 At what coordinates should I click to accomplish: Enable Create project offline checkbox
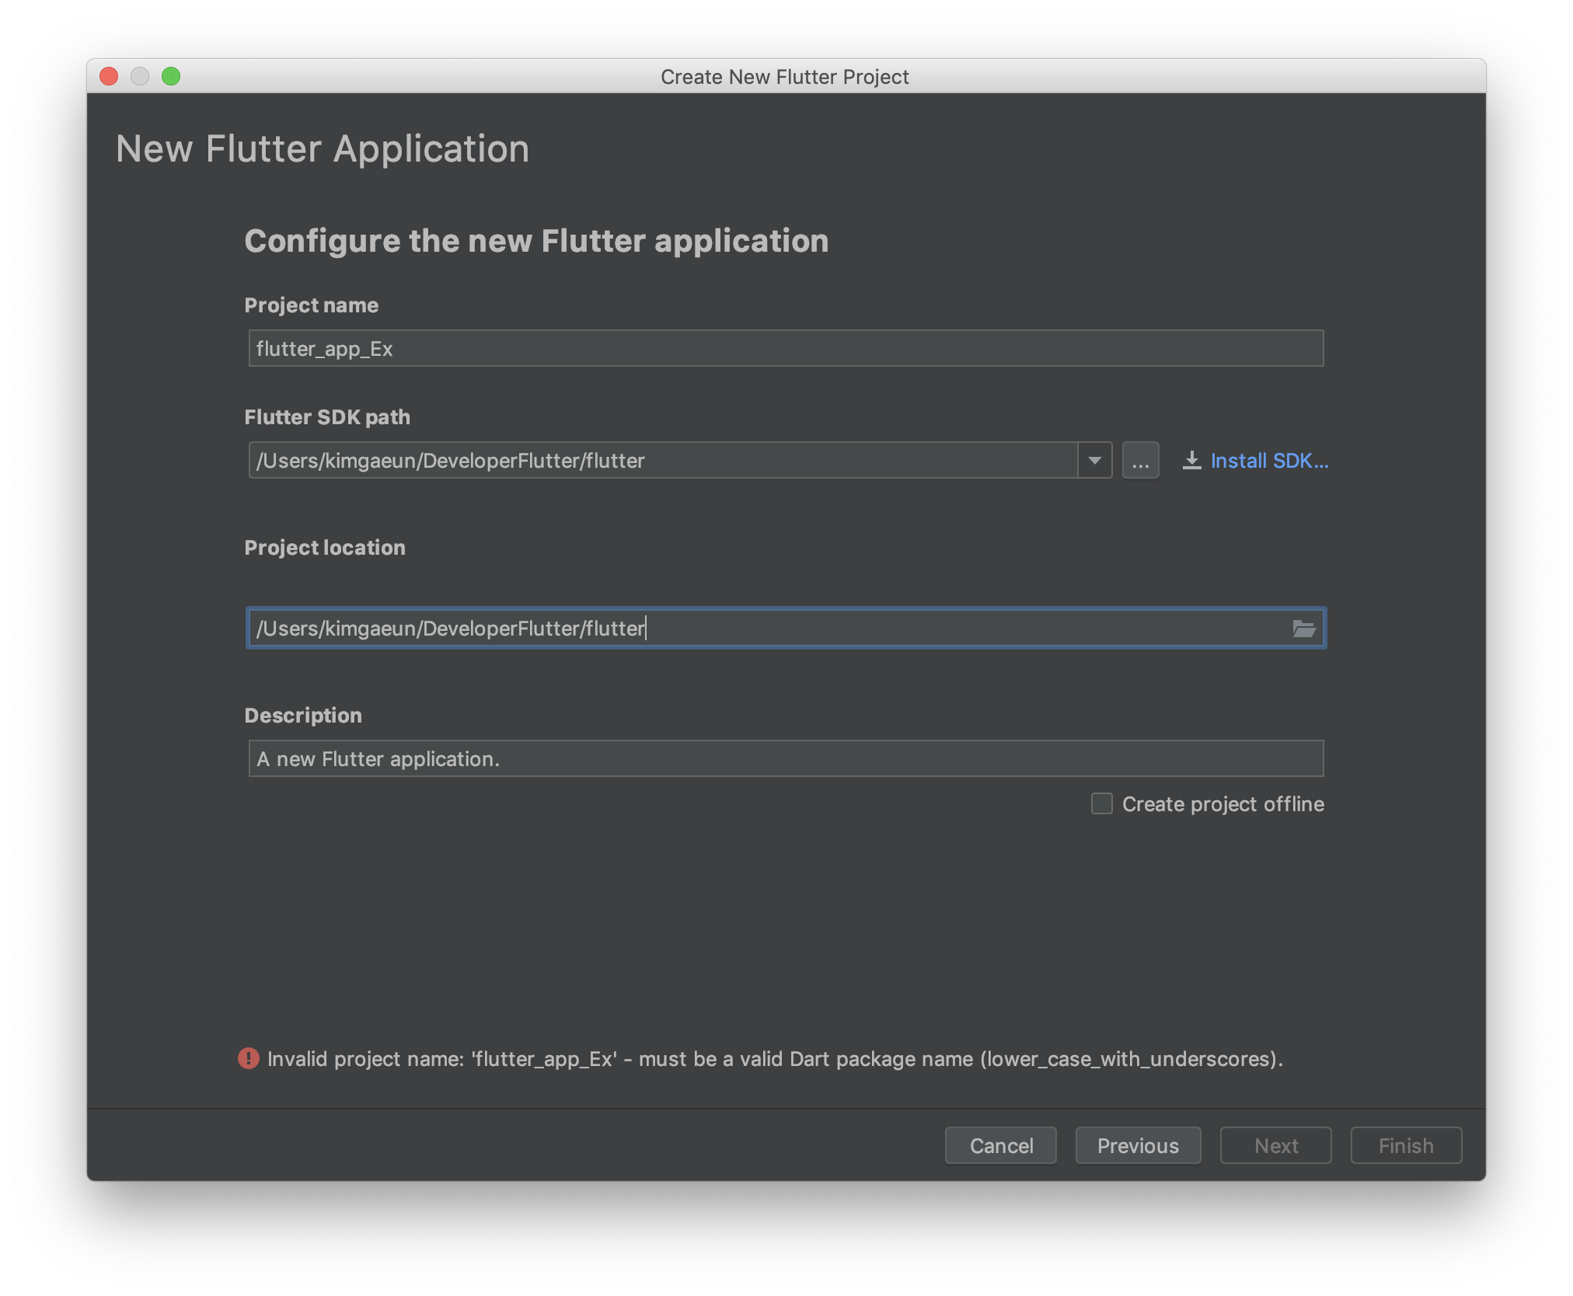[x=1101, y=803]
